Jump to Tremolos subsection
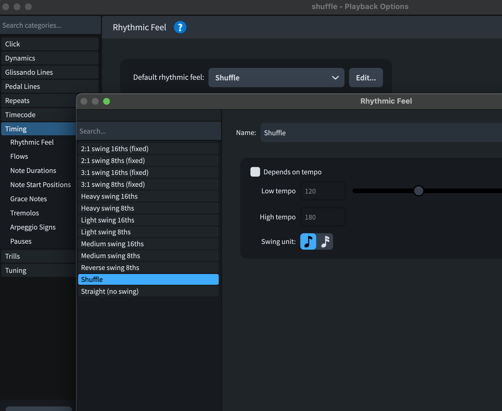Screen dimensions: 502x411 pyautogui.click(x=25, y=213)
